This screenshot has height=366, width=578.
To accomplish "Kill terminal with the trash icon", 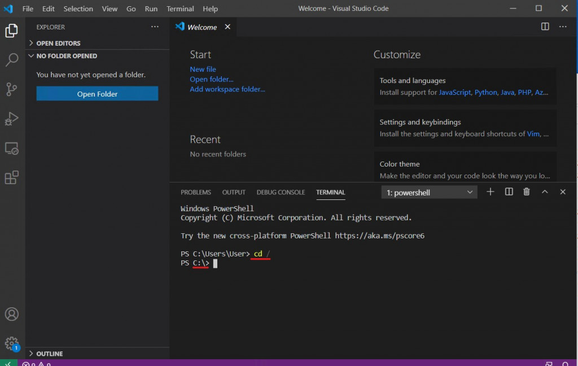I will (x=527, y=192).
